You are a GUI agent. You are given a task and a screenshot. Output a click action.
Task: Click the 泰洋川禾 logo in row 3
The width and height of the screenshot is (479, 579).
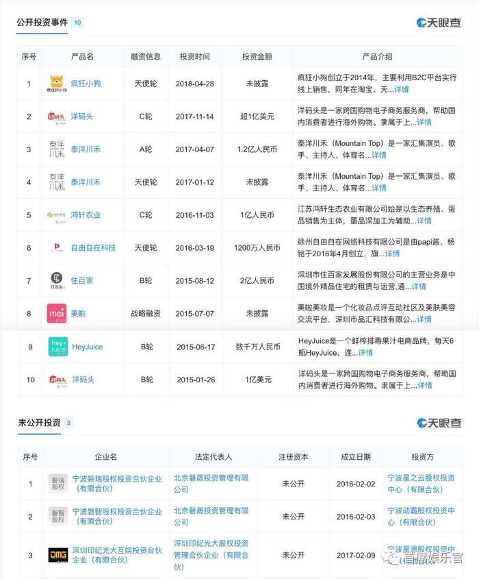56,149
